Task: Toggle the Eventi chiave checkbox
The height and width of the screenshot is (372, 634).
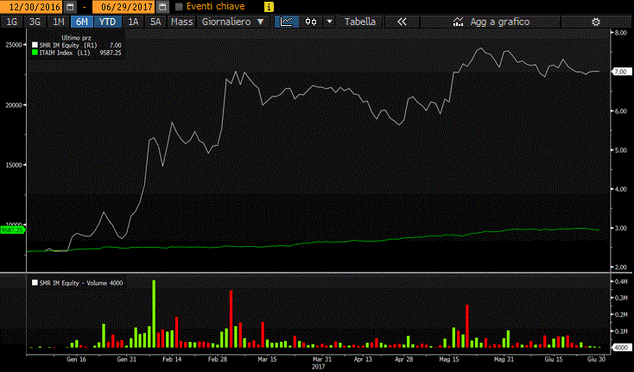Action: [x=179, y=6]
